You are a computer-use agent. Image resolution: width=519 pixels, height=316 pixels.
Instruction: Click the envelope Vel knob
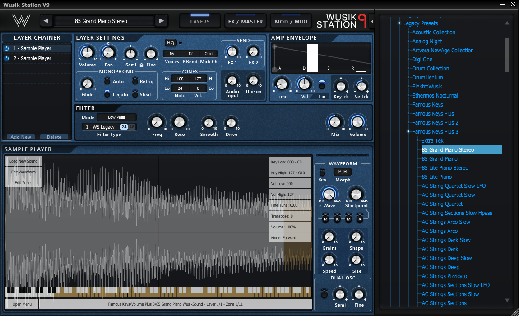coord(304,84)
